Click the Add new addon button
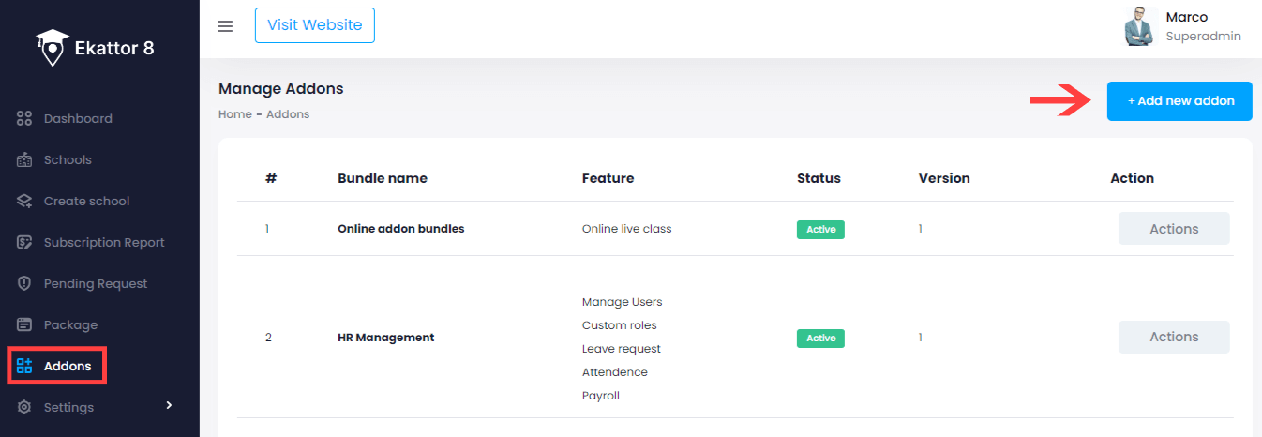Viewport: 1262px width, 437px height. [1179, 101]
